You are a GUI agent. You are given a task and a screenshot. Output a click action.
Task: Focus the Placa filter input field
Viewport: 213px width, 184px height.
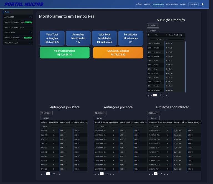[x=45, y=127]
